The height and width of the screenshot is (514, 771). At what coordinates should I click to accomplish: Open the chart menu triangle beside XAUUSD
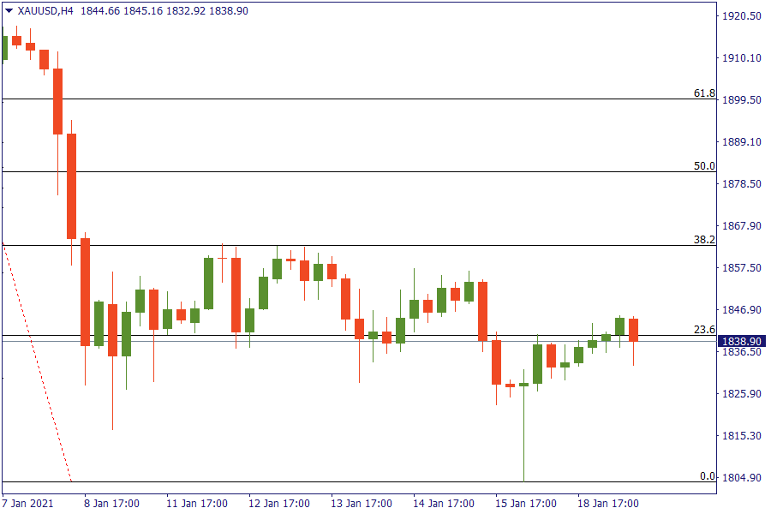(9, 11)
